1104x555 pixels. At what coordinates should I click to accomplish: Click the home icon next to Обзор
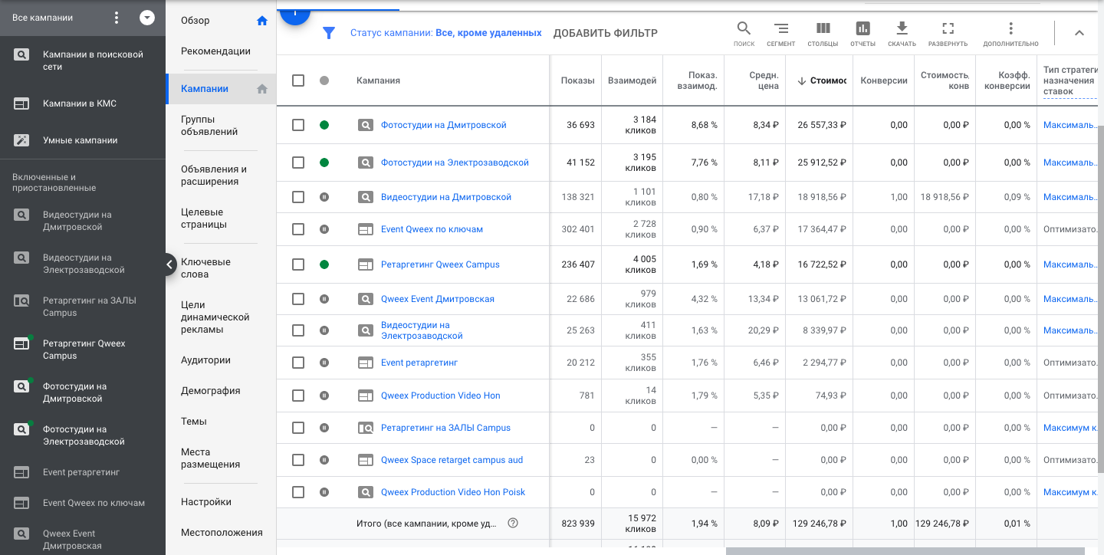click(x=262, y=21)
